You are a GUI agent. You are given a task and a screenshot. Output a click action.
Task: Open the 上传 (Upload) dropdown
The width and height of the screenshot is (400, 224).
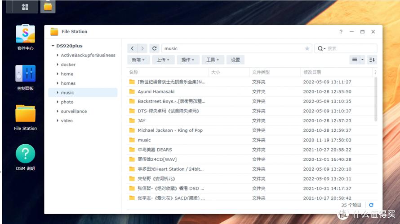pyautogui.click(x=163, y=60)
